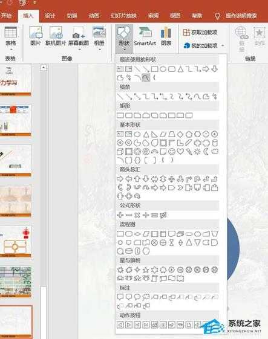Choose the quad arrow in 箭头总汇
This screenshot has width=268, height=339.
pos(171,179)
